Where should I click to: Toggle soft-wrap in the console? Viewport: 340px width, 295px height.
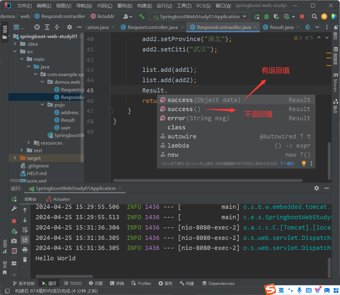(x=25, y=230)
